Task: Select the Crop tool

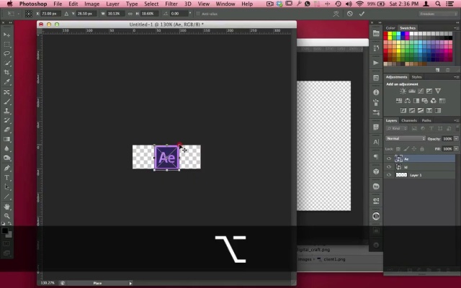Action: 6,72
